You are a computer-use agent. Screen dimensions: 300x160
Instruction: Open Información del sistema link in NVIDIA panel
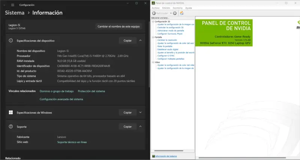point(166,156)
